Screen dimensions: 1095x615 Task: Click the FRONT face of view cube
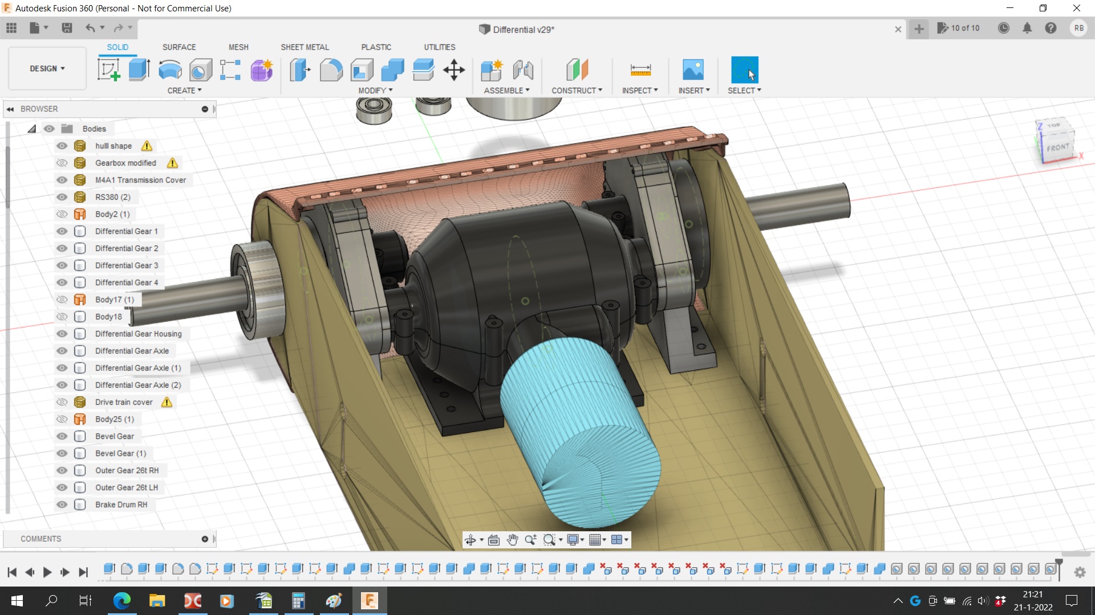click(x=1057, y=147)
